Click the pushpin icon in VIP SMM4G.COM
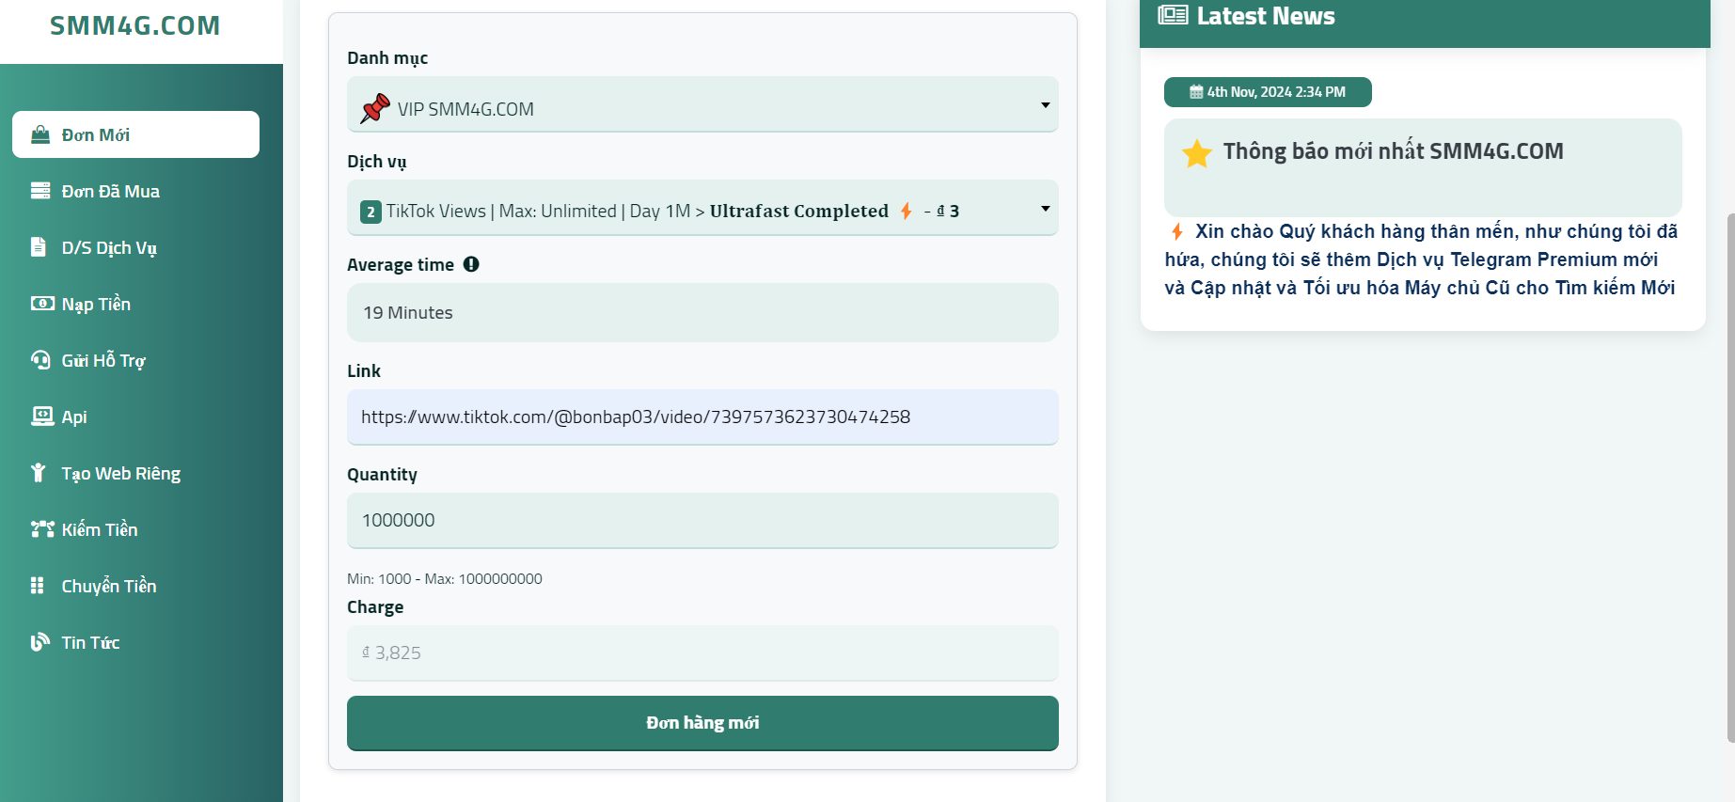The width and height of the screenshot is (1735, 802). point(375,108)
